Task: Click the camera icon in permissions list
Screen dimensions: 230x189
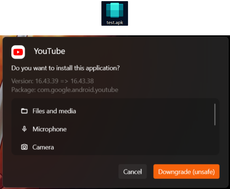Action: point(24,147)
